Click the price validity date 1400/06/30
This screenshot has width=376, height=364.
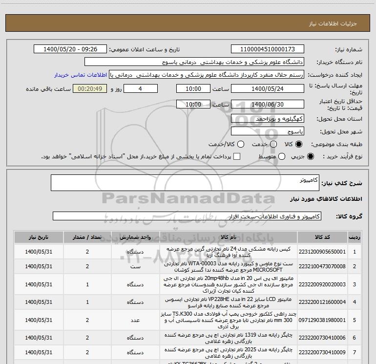point(268,104)
